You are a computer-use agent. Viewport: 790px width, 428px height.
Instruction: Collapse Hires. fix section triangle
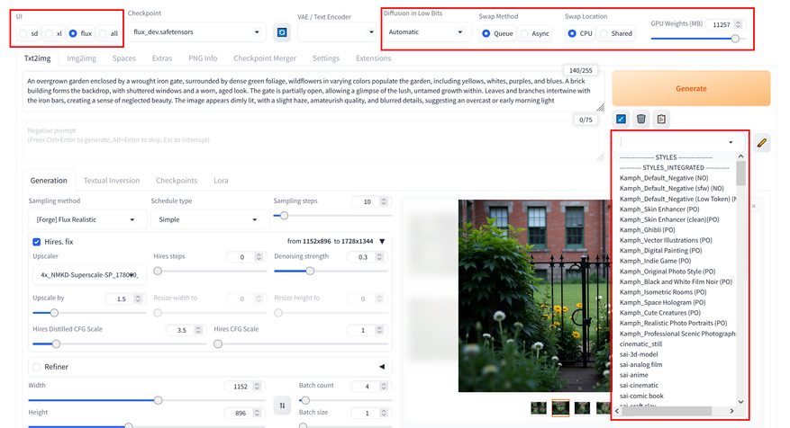tap(383, 241)
